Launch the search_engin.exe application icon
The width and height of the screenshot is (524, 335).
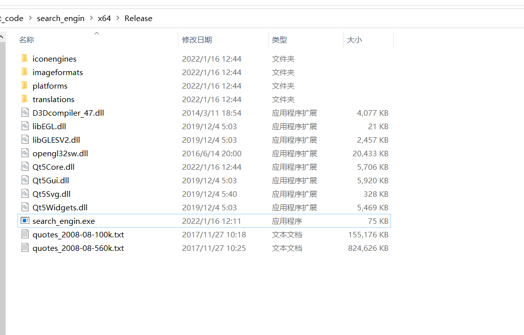[x=24, y=220]
